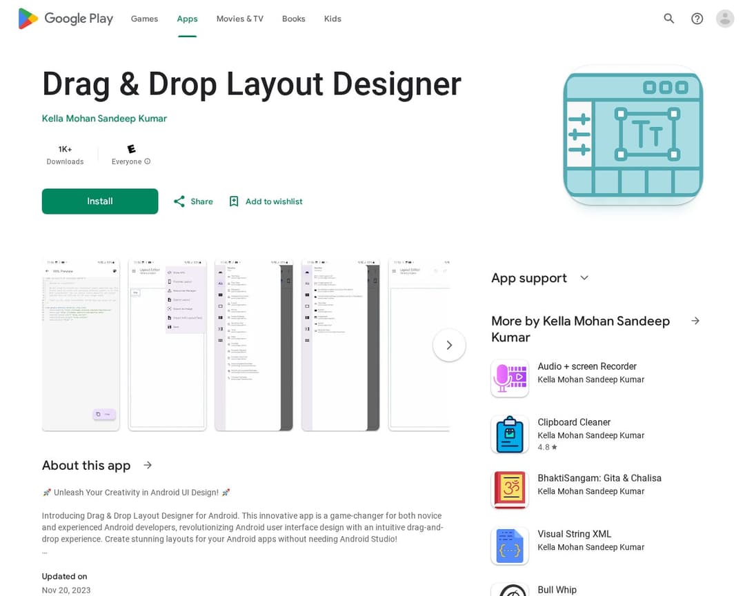Screen dimensions: 745x596
Task: Open the Visual String XML app icon
Action: pos(509,546)
